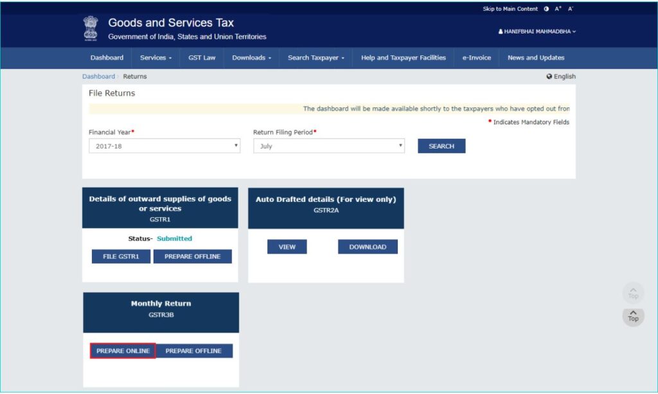Viewport: 658px width, 394px height.
Task: Click the FILE GSTR1 button
Action: tap(121, 256)
